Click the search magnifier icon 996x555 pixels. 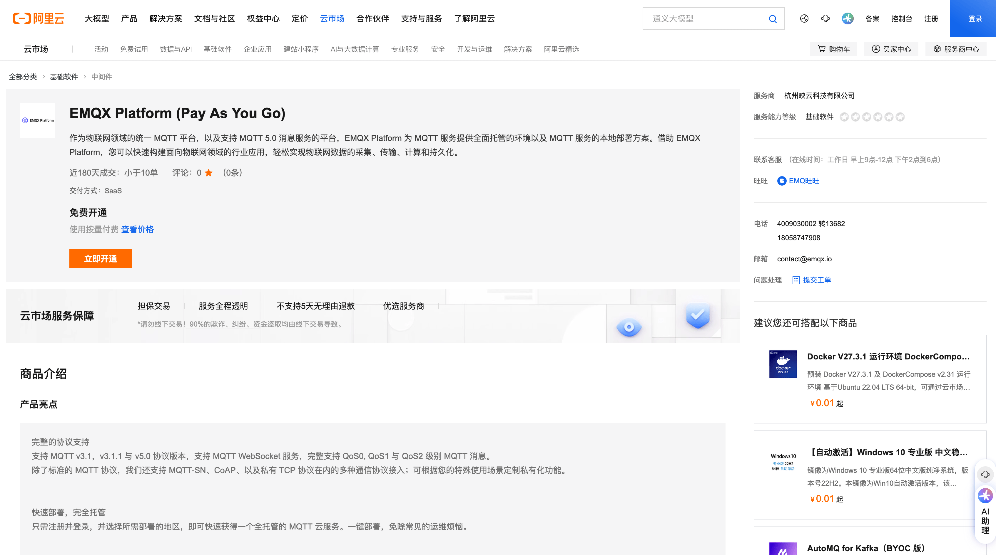coord(773,18)
